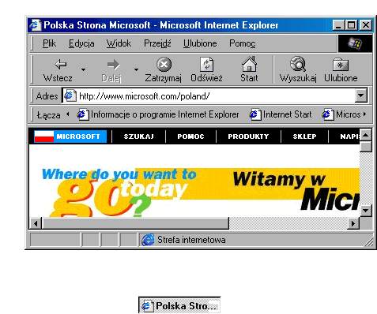Open the Micros links-bar shortcut
Viewport: 377px width, 314px height.
click(x=341, y=114)
